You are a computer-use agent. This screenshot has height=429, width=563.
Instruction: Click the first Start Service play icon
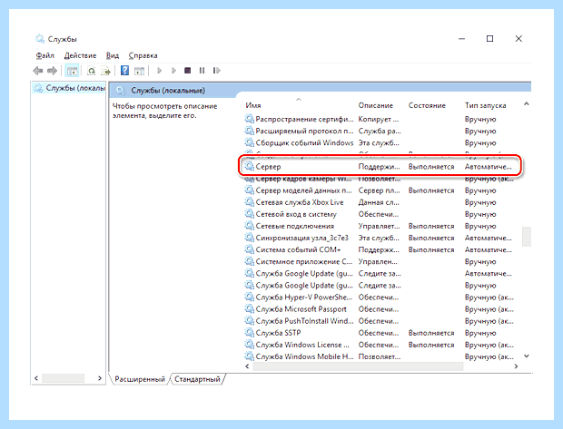(160, 71)
